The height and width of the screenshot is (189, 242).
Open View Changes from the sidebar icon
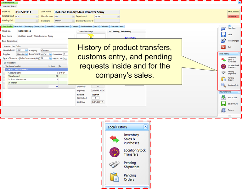pos(223,41)
